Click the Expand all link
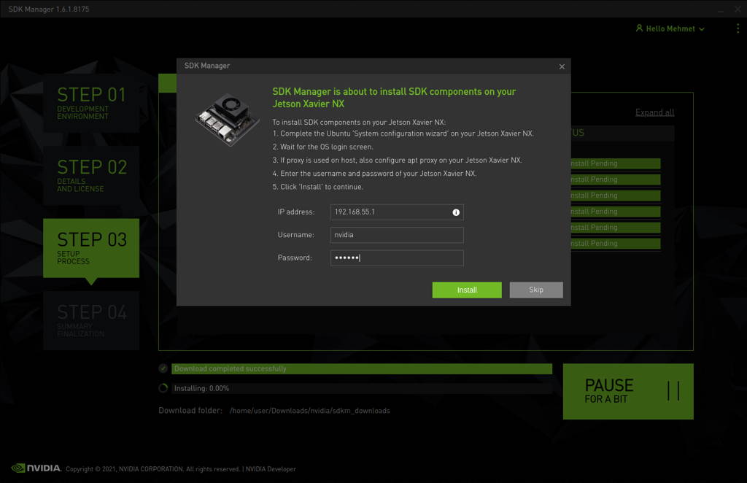This screenshot has width=747, height=483. [x=654, y=112]
